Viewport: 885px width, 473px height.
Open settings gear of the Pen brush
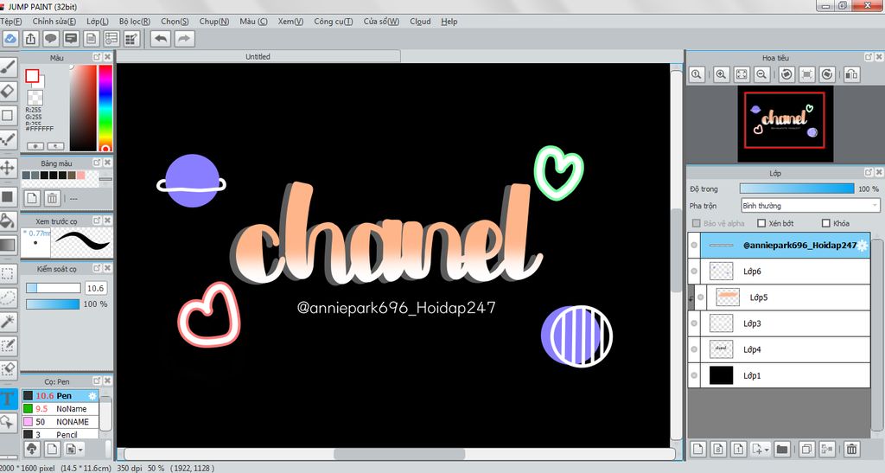pyautogui.click(x=92, y=396)
